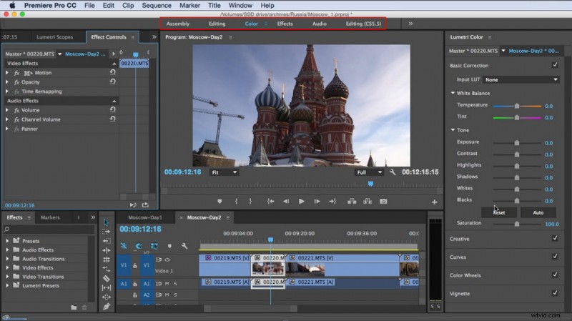Viewport: 572px width, 321px height.
Task: Select the 00221.MTS [V] clip in timeline
Action: click(x=342, y=265)
